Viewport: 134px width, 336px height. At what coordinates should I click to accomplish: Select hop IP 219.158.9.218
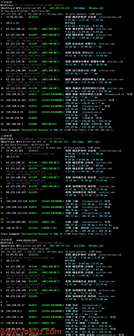click(x=15, y=106)
